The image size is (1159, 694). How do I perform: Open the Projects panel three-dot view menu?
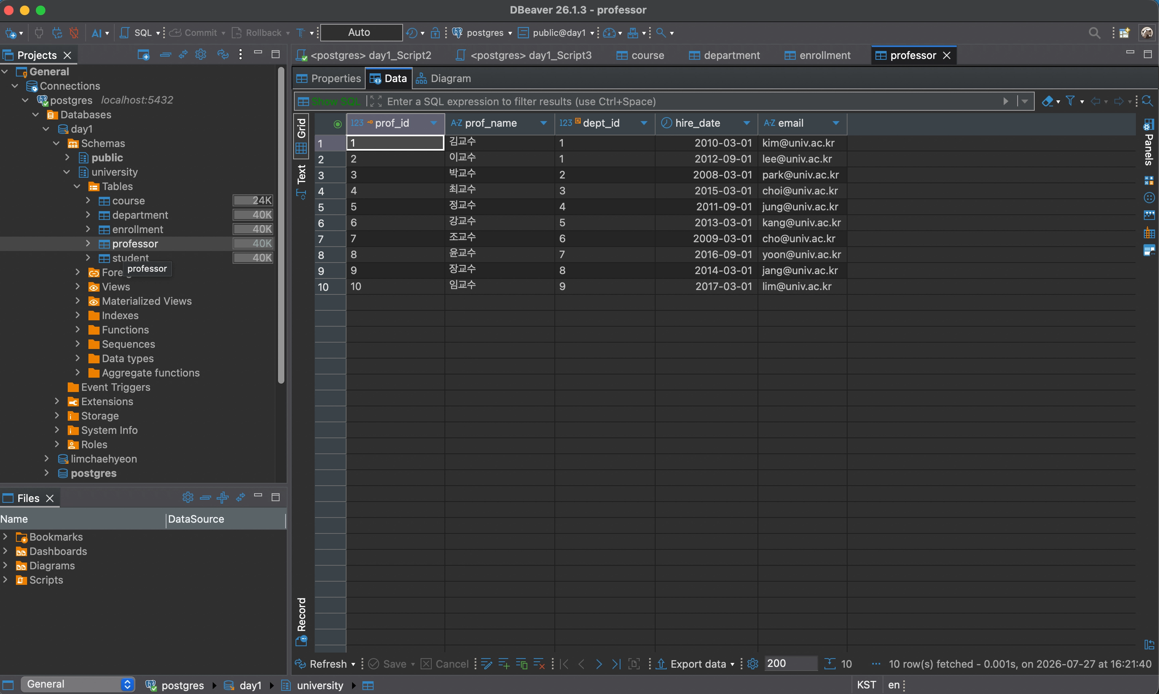241,55
